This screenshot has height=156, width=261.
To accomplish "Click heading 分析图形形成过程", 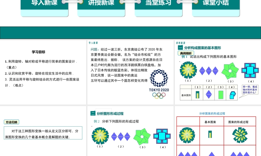I will click(110, 114).
